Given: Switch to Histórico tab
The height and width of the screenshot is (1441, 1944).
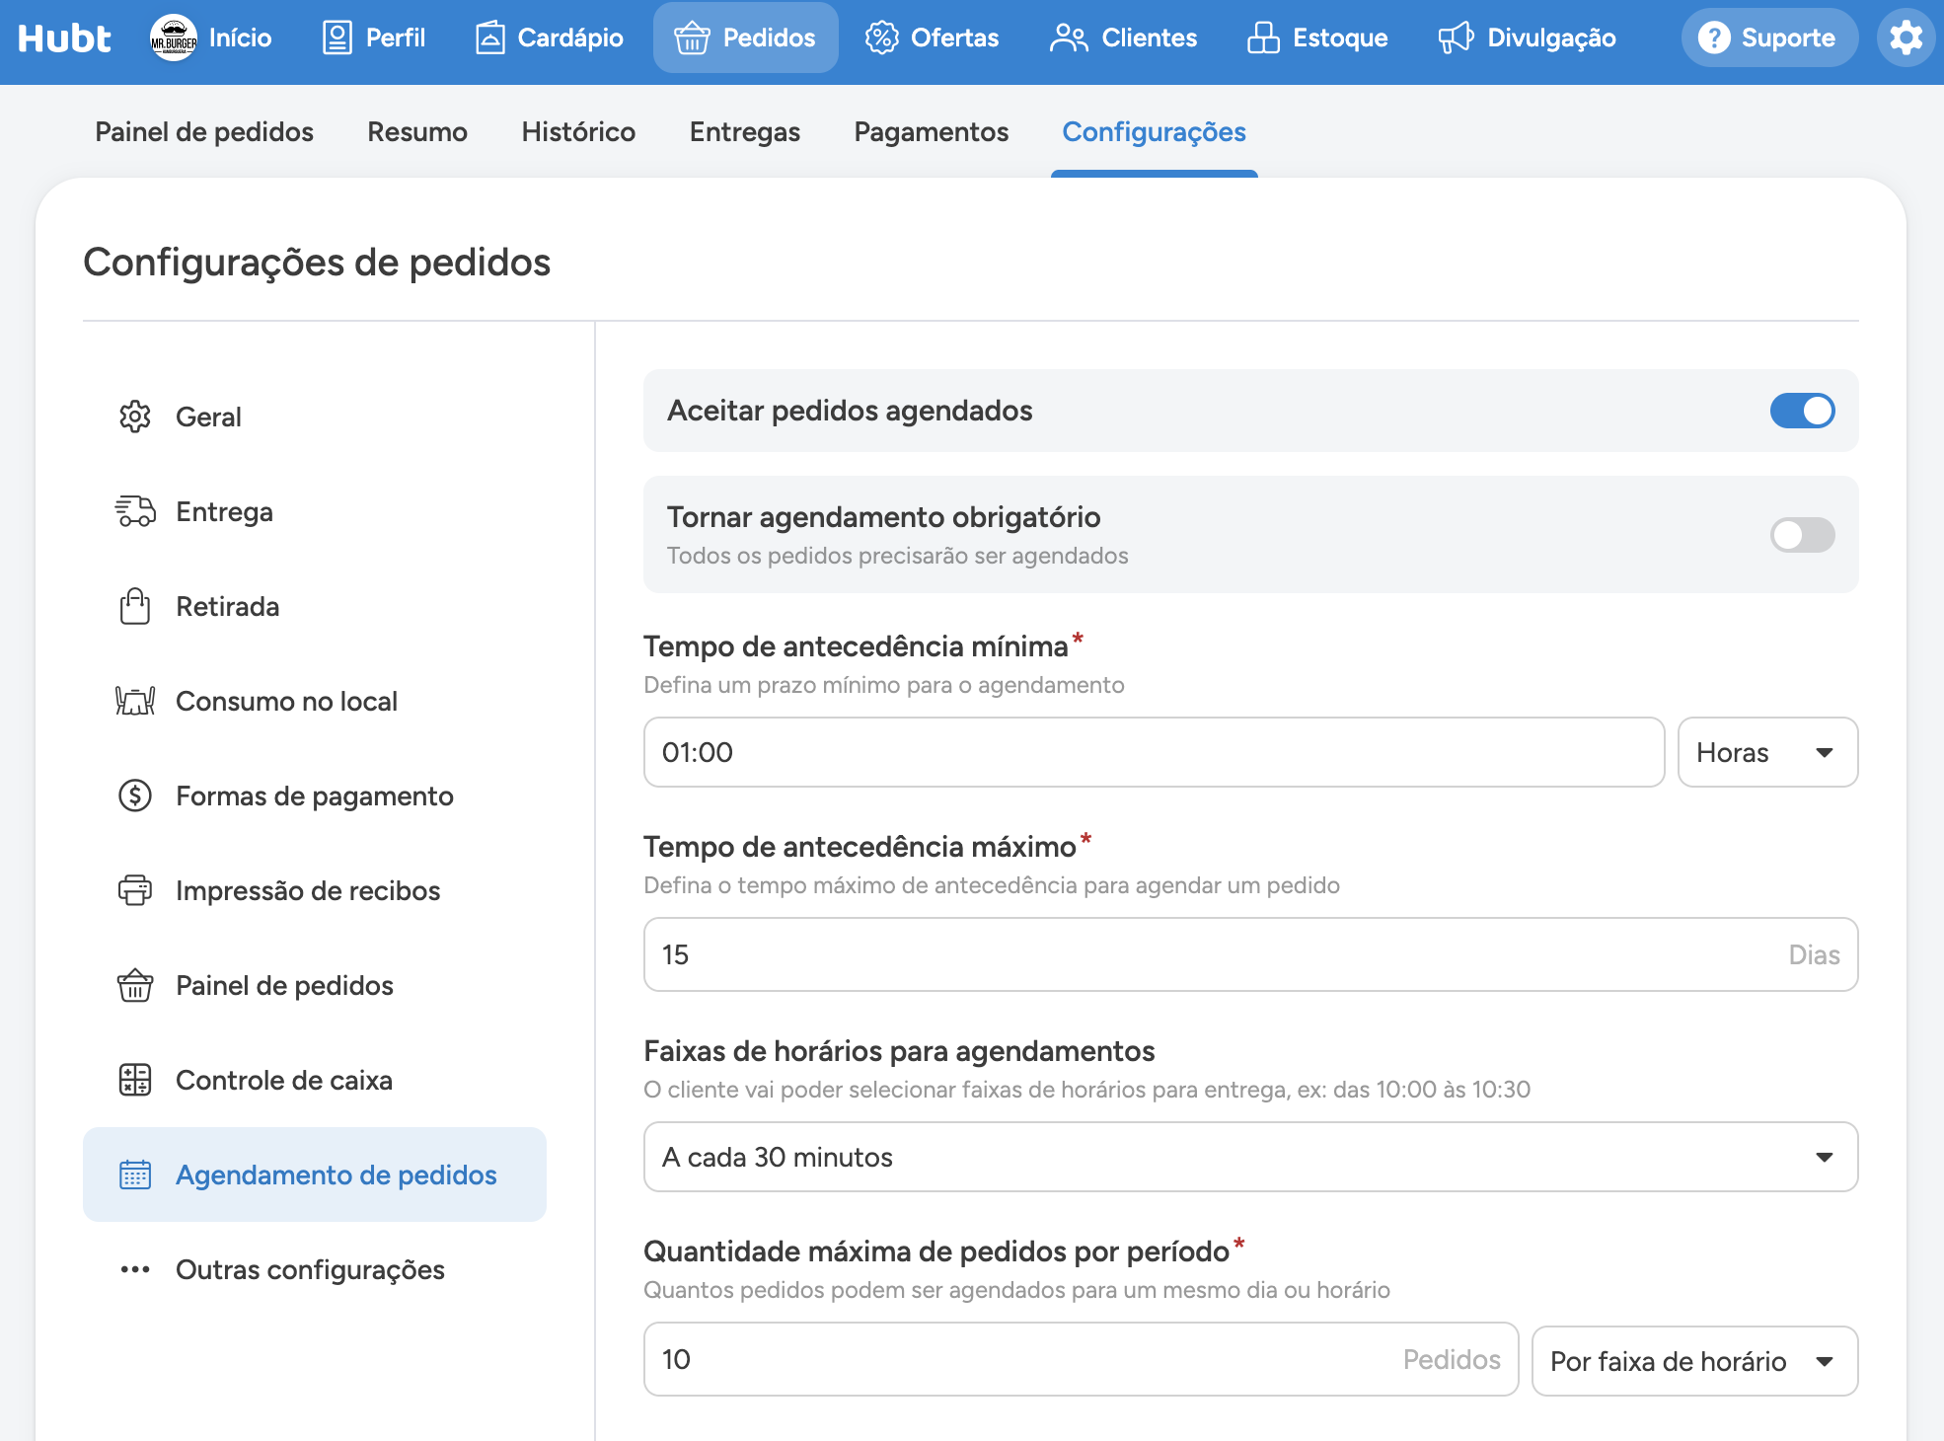Looking at the screenshot, I should pos(578,132).
